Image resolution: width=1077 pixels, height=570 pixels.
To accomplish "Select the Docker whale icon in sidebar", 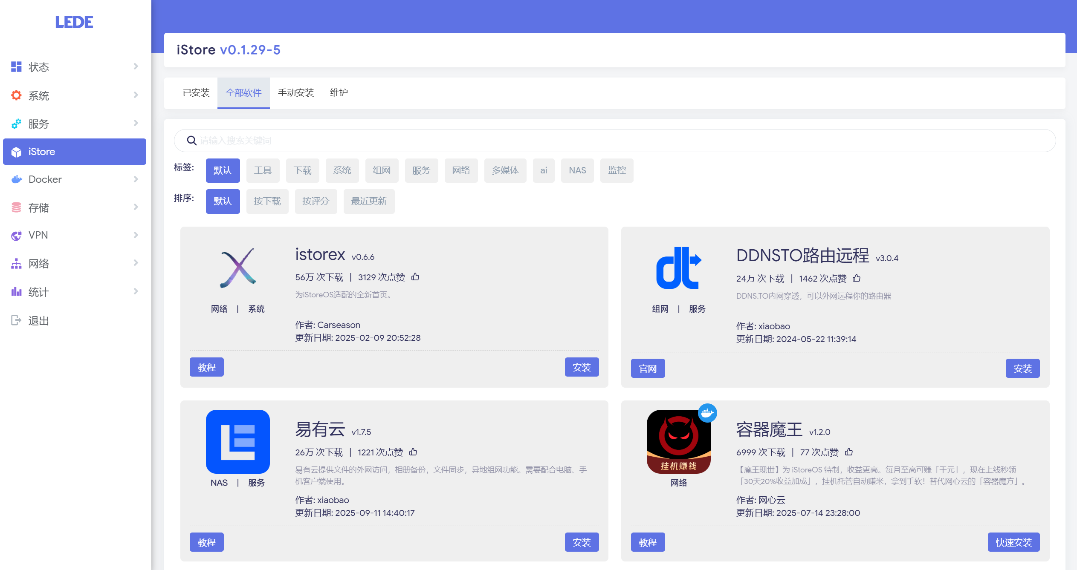I will pos(16,179).
